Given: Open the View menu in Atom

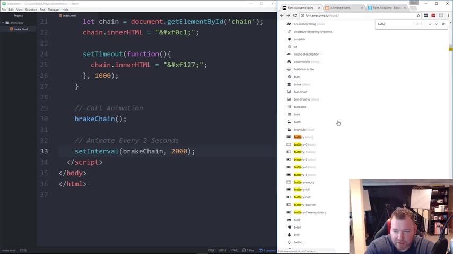Looking at the screenshot, I should pyautogui.click(x=19, y=10).
